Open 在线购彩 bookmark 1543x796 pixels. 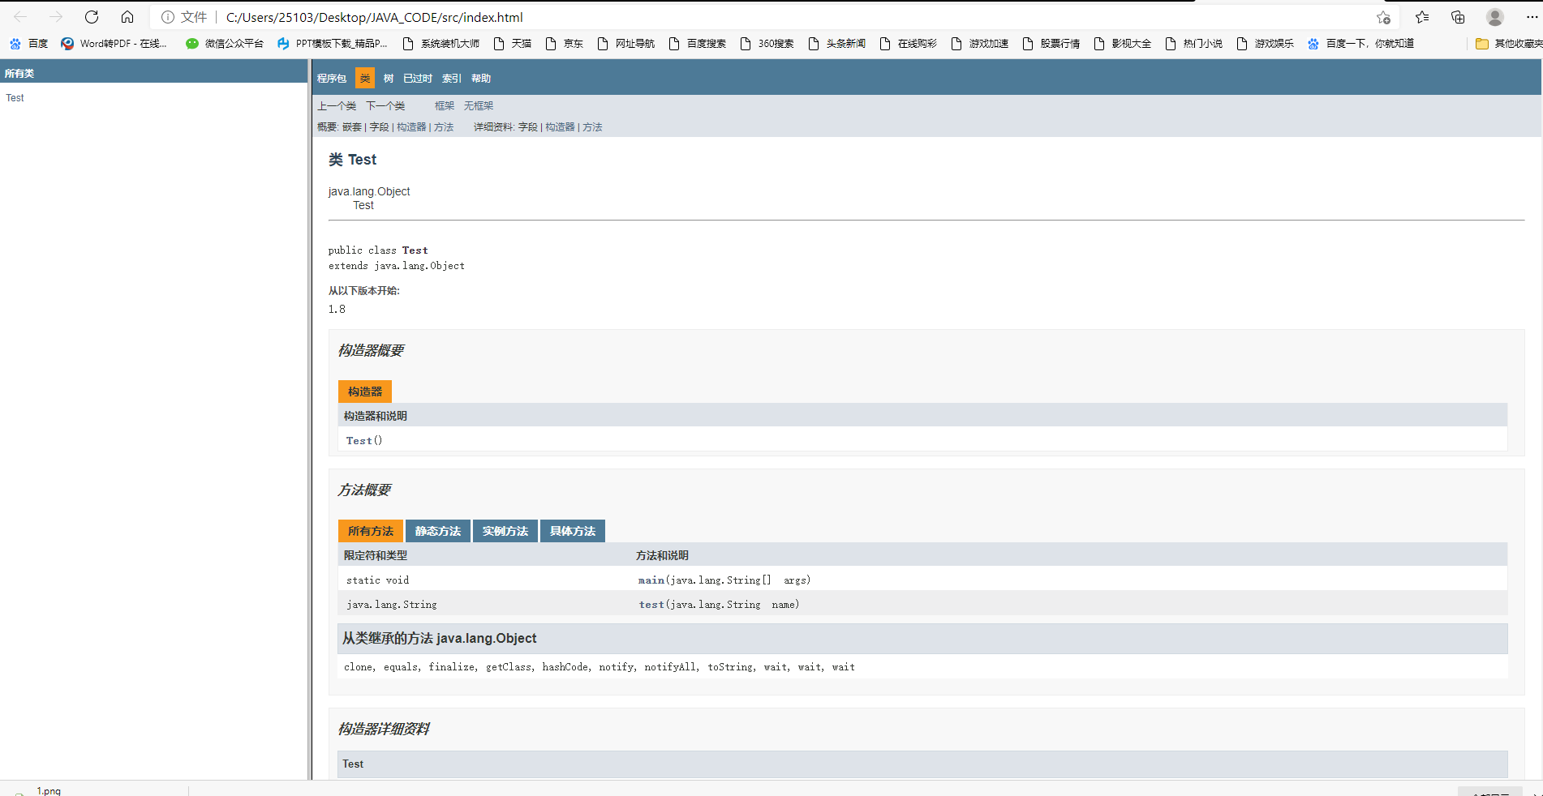908,44
